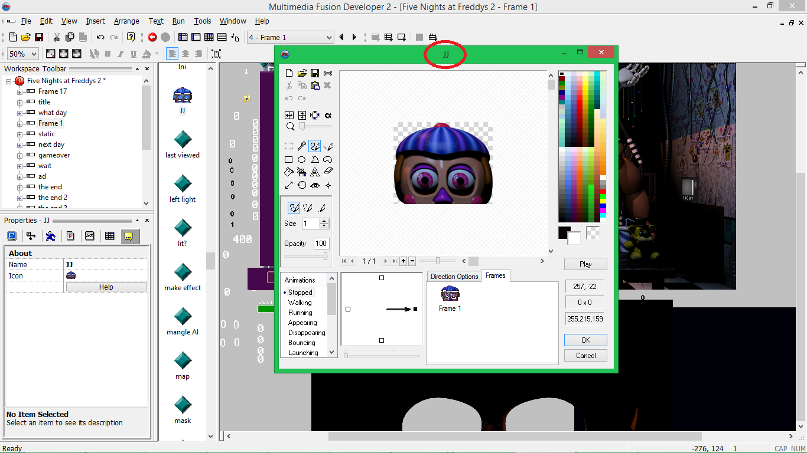Cancel the picture editor dialog
Viewport: 807px width, 453px height.
pyautogui.click(x=585, y=356)
